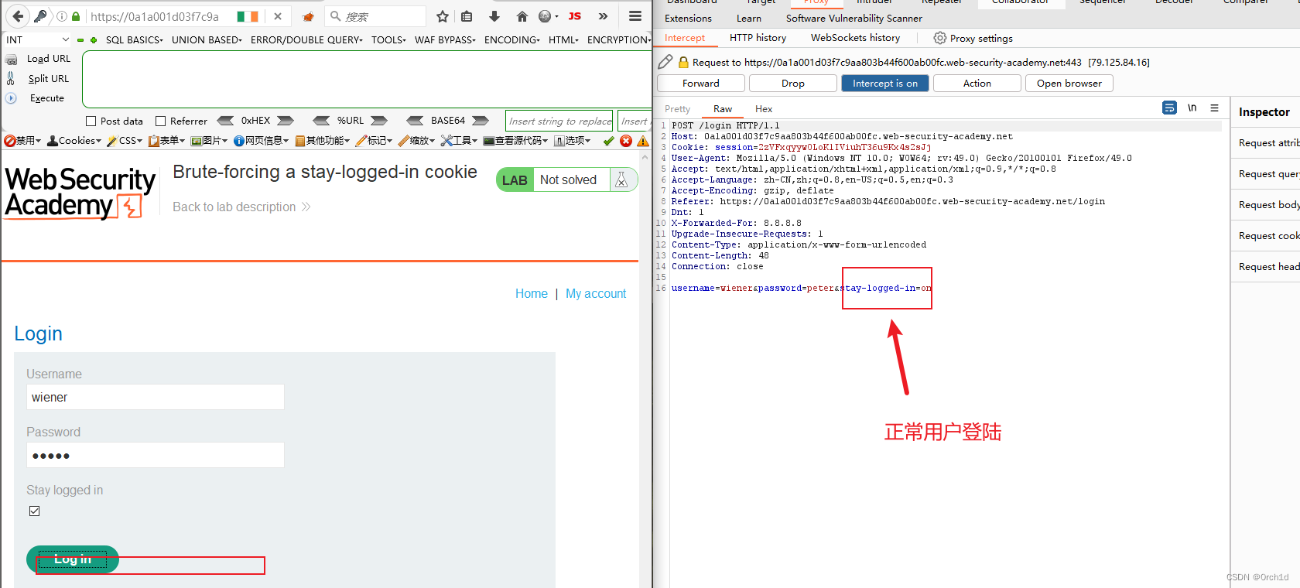Select the Learn tab in Burp
This screenshot has width=1300, height=588.
(x=748, y=18)
